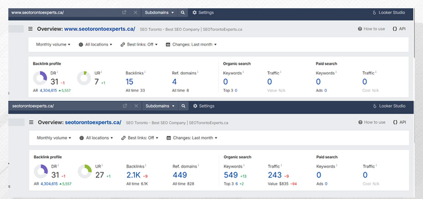Screen dimensions: 423x199
Task: Clear the www.seotorontoexperts.ca URL field
Action: click(135, 12)
